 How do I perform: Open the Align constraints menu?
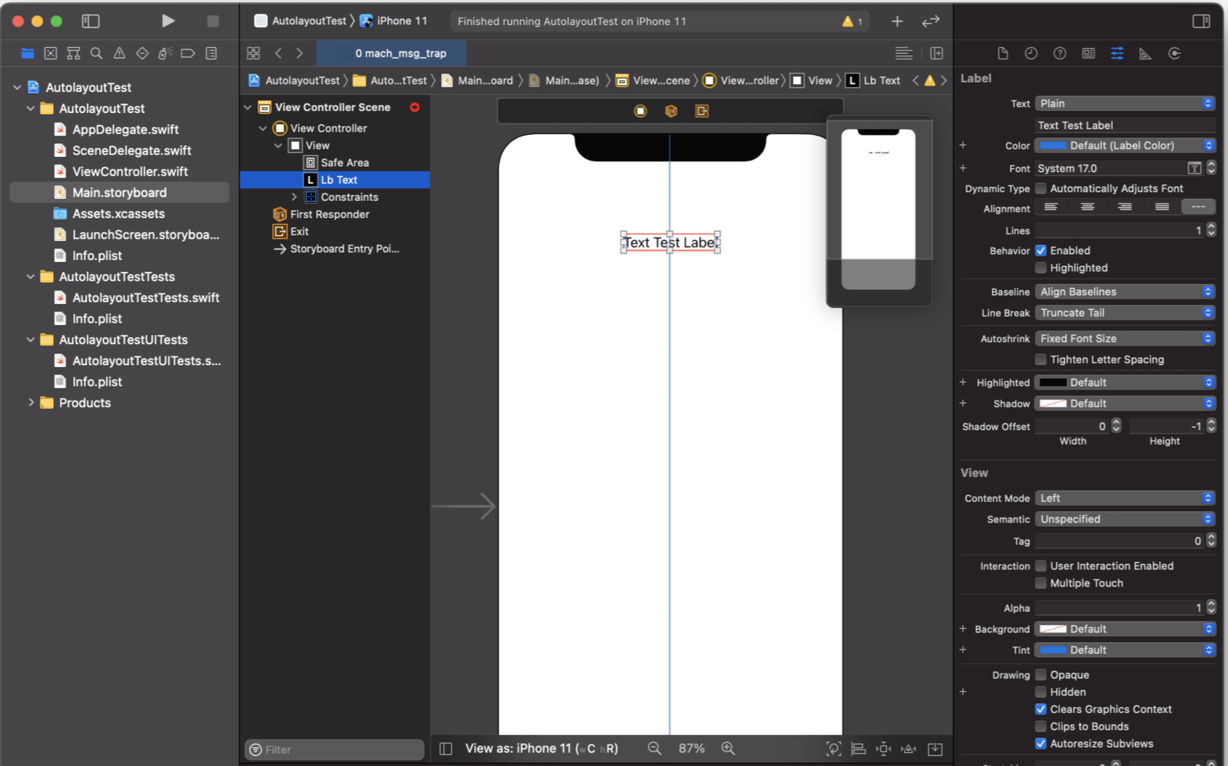point(859,749)
